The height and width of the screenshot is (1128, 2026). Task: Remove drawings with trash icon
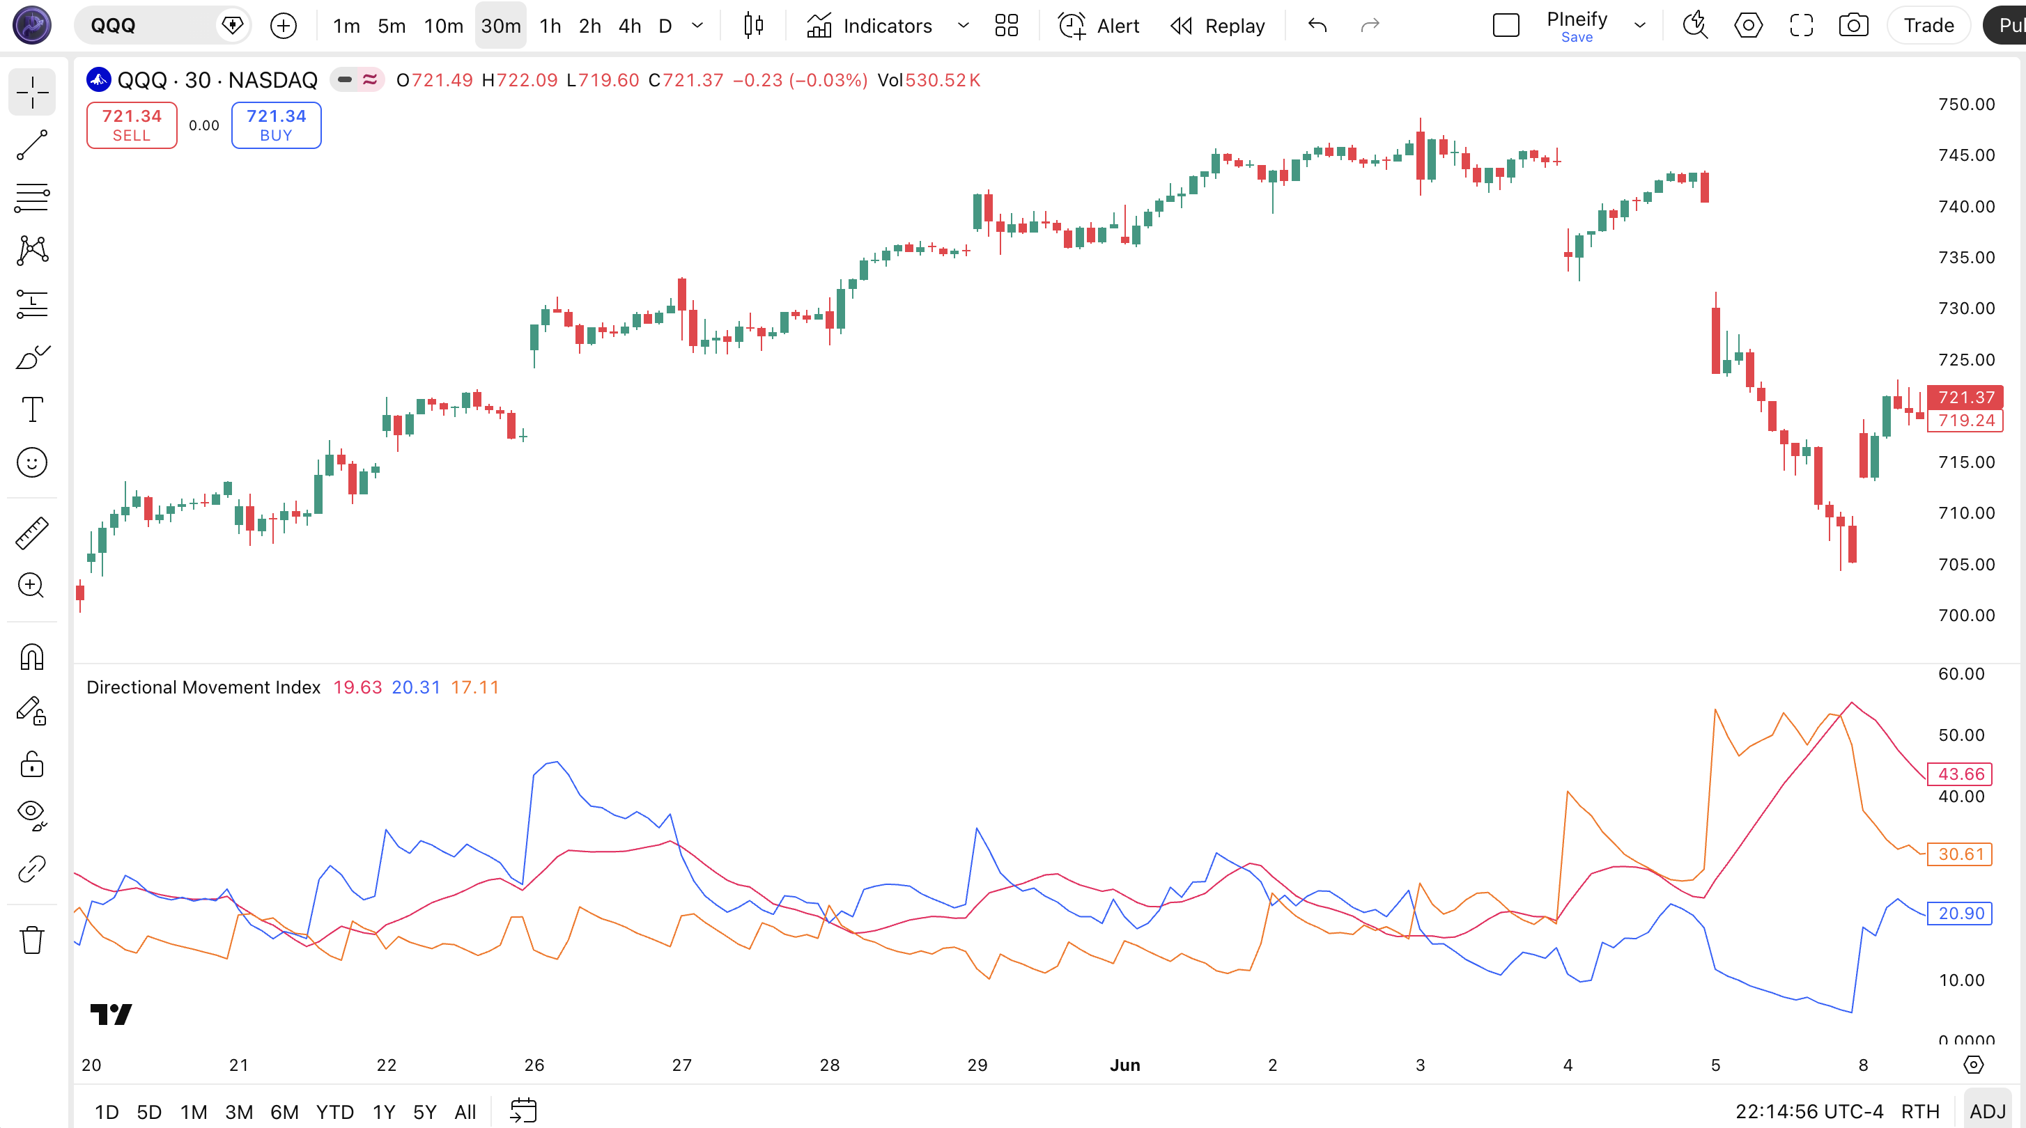tap(32, 939)
